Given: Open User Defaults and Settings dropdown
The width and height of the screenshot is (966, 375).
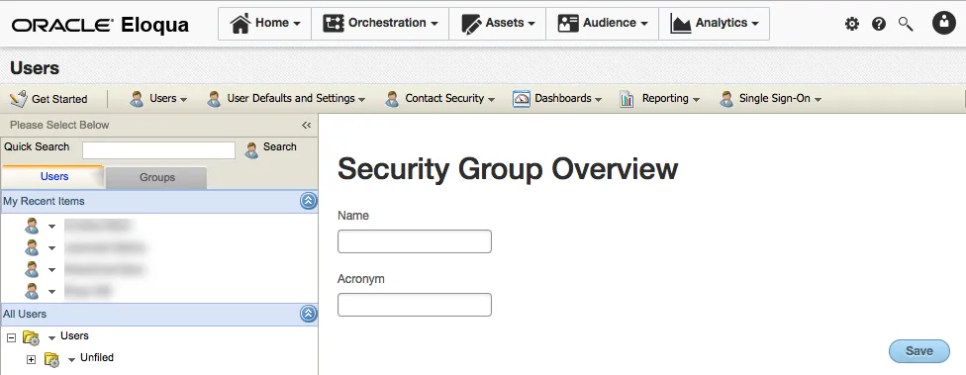Looking at the screenshot, I should click(x=286, y=99).
